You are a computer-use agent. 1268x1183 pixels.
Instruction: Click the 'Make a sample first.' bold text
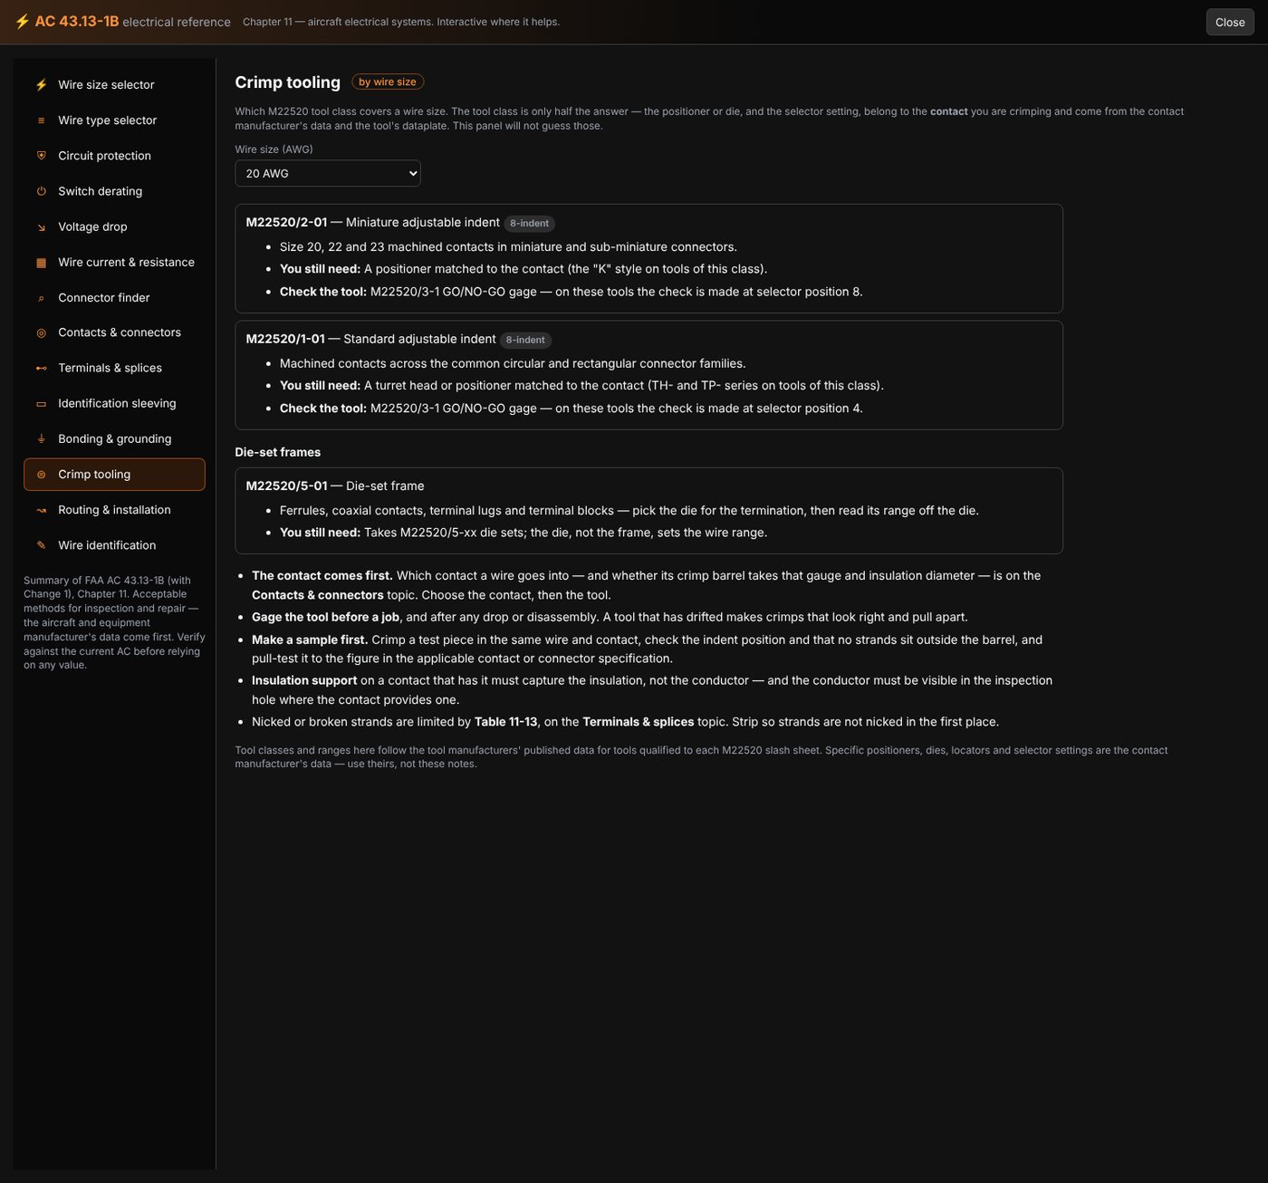coord(310,640)
